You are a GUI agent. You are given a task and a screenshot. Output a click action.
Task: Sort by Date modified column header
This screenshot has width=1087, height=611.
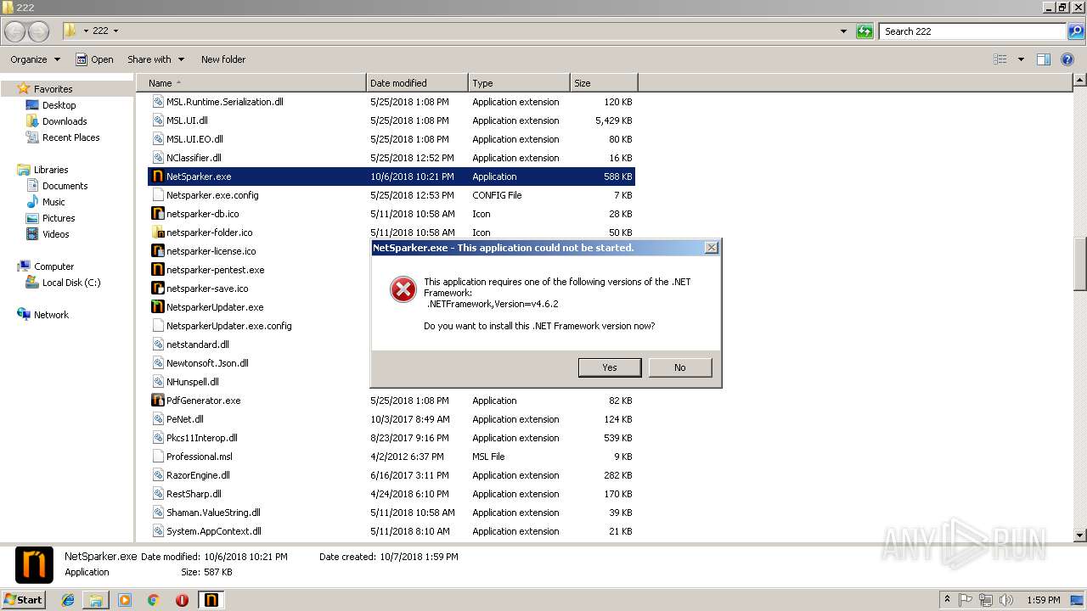[x=417, y=83]
